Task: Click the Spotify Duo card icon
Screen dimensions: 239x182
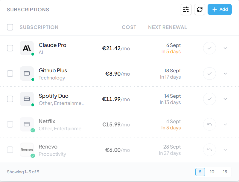Action: [x=27, y=99]
